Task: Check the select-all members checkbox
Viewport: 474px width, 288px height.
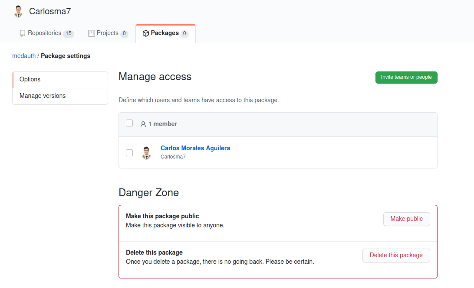Action: 129,123
